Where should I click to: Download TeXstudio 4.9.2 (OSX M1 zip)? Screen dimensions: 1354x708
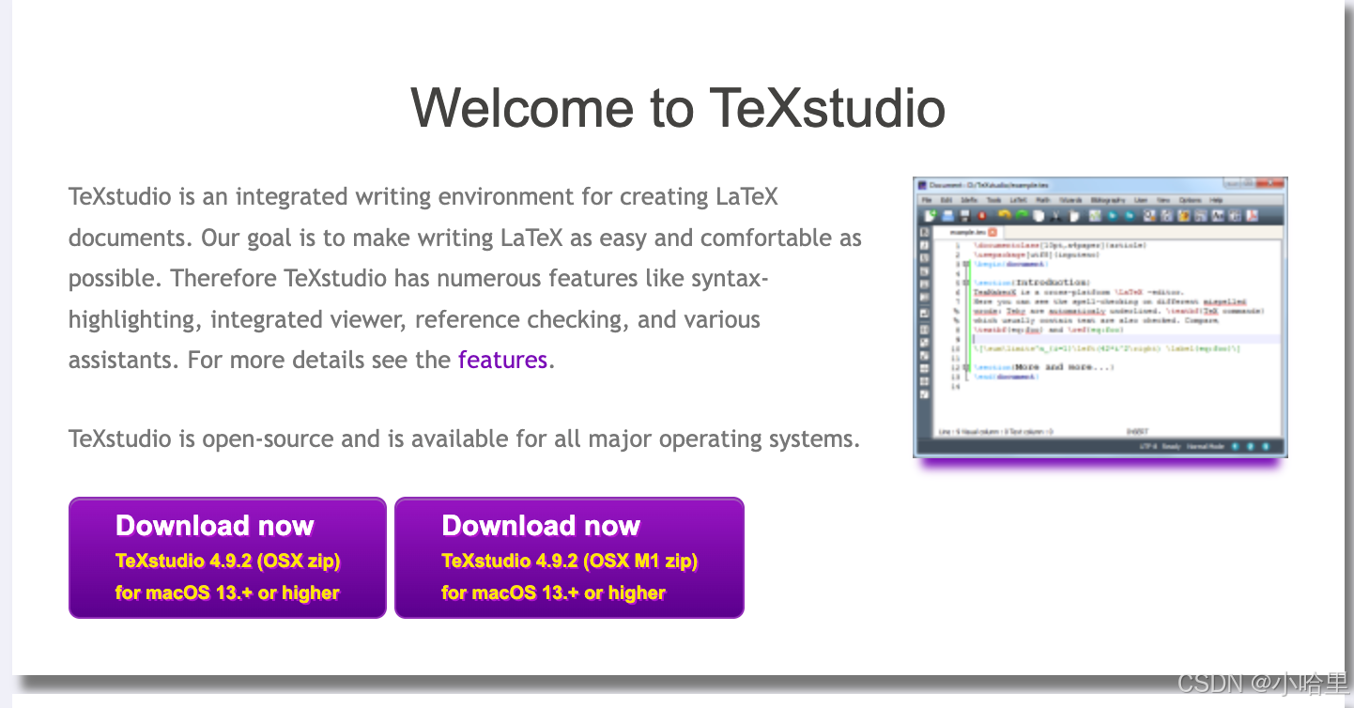coord(569,558)
